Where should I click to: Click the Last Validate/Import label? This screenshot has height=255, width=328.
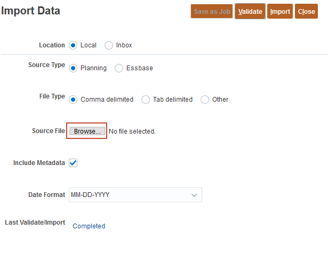(35, 223)
